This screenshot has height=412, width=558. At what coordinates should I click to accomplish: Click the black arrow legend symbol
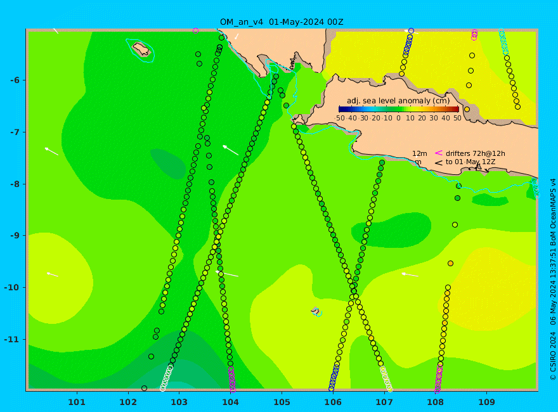click(x=439, y=163)
